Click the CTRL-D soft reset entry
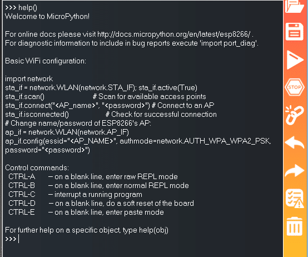The width and height of the screenshot is (308, 257). tap(101, 204)
